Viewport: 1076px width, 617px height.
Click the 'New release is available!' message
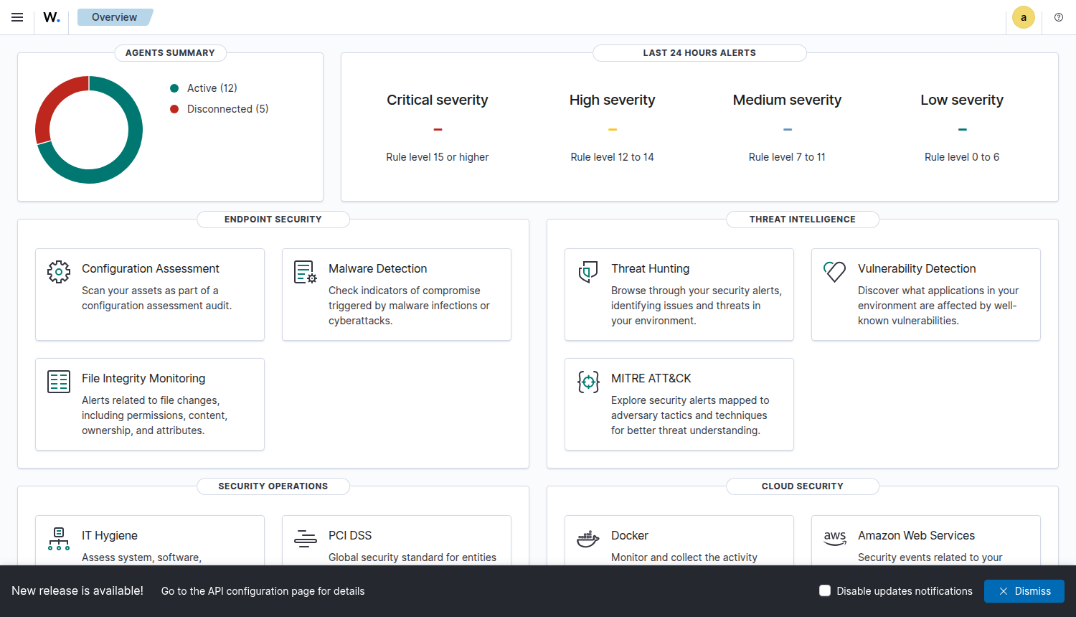click(77, 590)
